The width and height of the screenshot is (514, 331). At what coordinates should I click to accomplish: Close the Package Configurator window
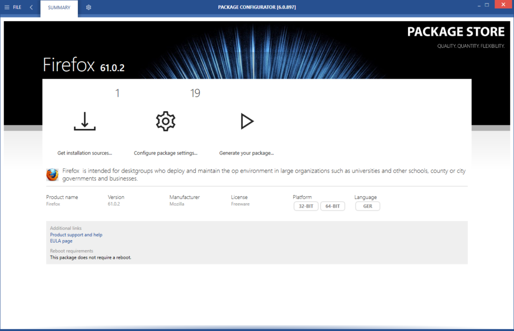pyautogui.click(x=503, y=5)
